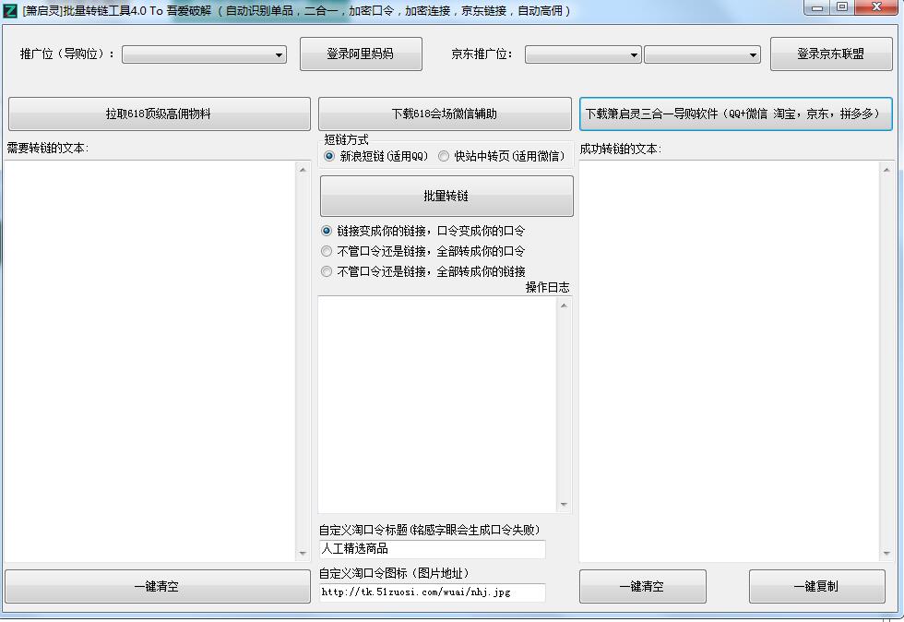The width and height of the screenshot is (904, 622).
Task: Click 登录京东联盟 button
Action: (831, 54)
